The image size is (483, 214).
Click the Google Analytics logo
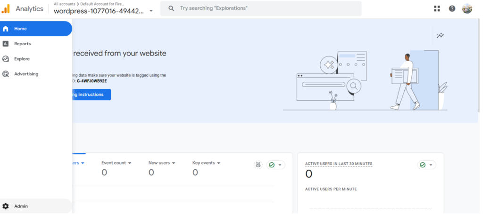point(6,8)
